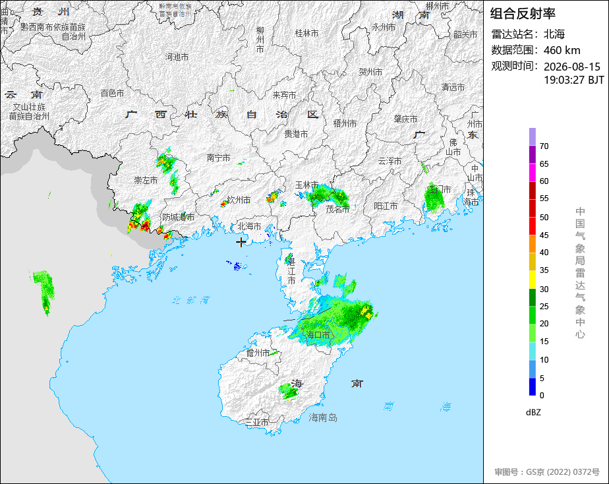Image resolution: width=609 pixels, height=484 pixels.
Task: Click the 北海市 city label
Action: 249,226
